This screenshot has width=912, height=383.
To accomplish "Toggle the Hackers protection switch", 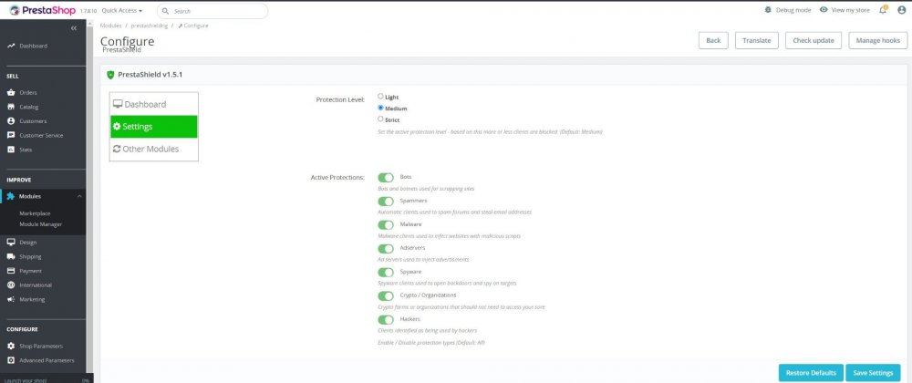I will click(x=386, y=320).
